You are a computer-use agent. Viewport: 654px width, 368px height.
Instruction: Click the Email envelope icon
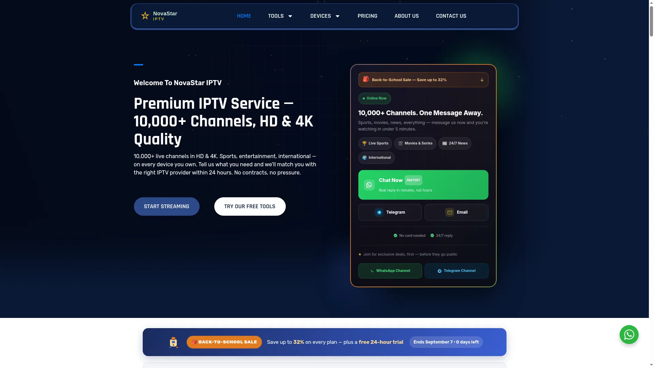(x=450, y=212)
